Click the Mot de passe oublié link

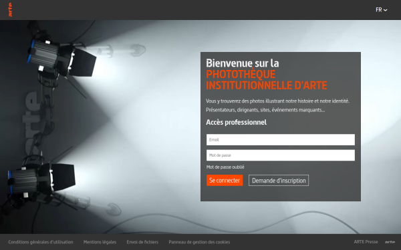(225, 167)
